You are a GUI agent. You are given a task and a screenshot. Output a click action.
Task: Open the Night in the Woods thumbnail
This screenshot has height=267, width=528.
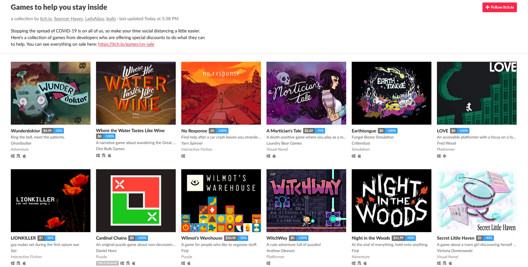coord(391,200)
